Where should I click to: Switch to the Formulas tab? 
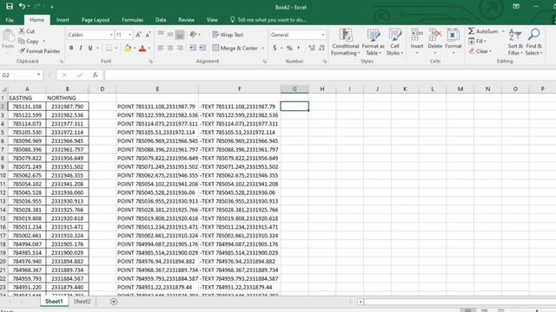coord(132,20)
